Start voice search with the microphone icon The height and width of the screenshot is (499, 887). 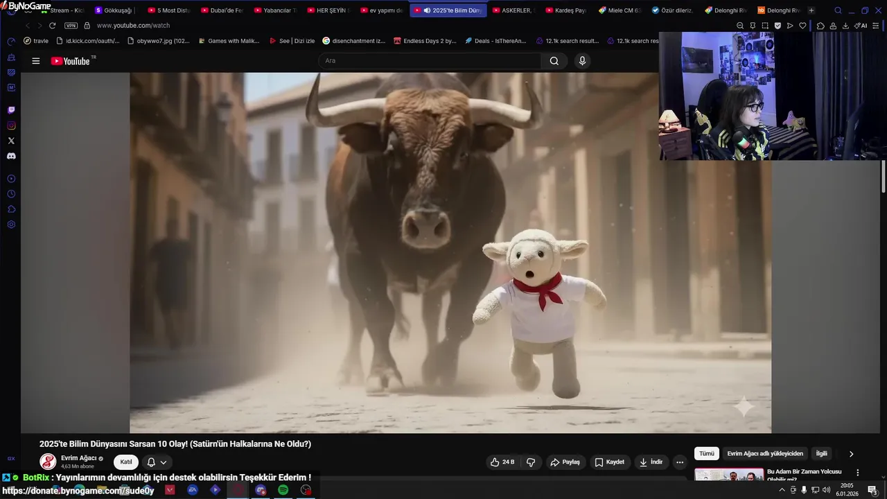(582, 61)
